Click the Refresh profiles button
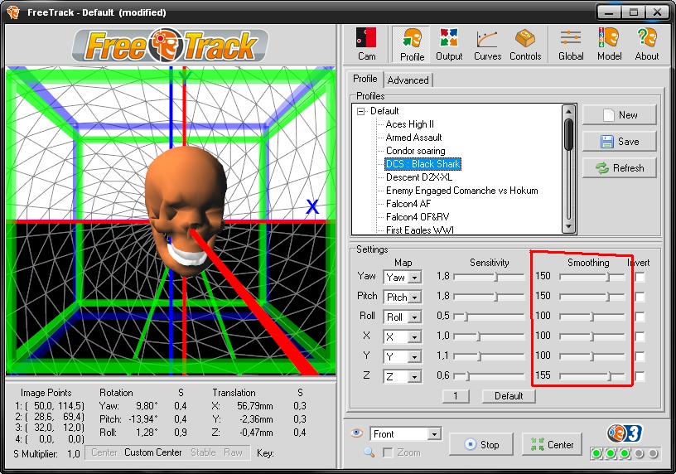Screen dimensions: 676x474 pyautogui.click(x=619, y=167)
